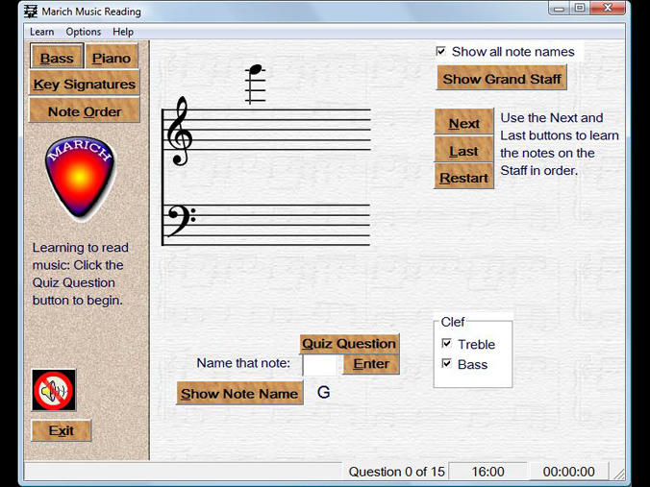The image size is (650, 487).
Task: Click the 16:00 status bar field
Action: click(x=487, y=472)
